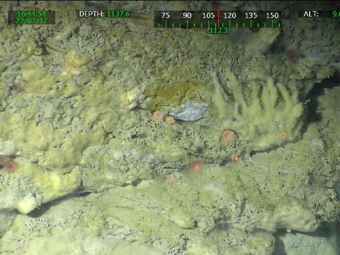Click the date 22/07/17

point(31,21)
